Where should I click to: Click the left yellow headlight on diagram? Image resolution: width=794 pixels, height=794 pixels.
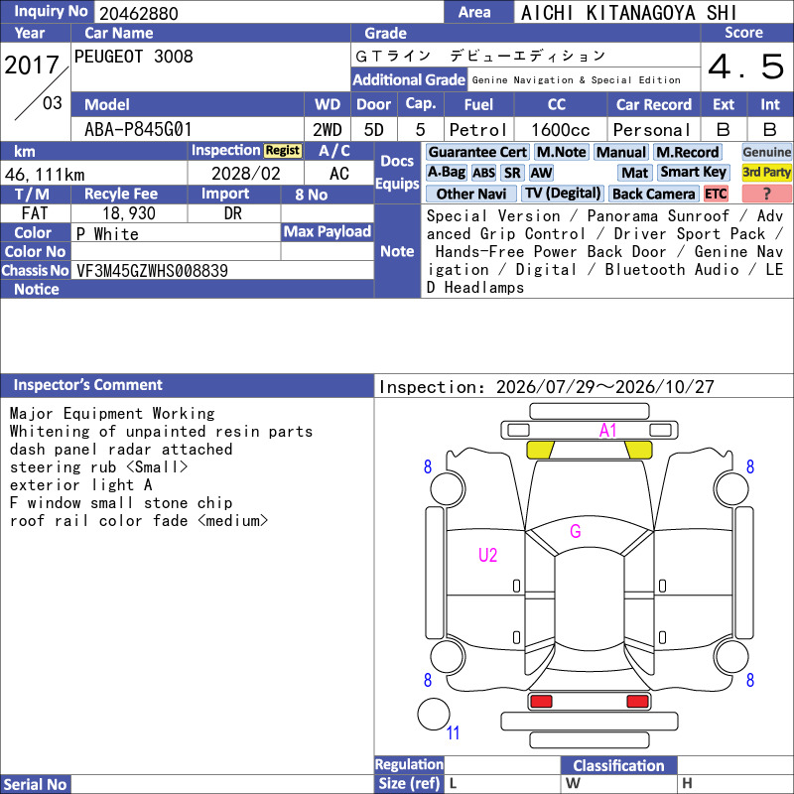540,450
